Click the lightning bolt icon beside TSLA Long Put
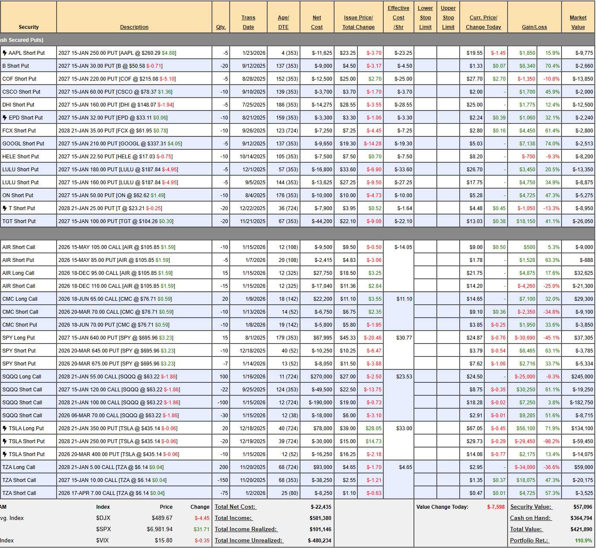The height and width of the screenshot is (548, 596). coord(5,428)
